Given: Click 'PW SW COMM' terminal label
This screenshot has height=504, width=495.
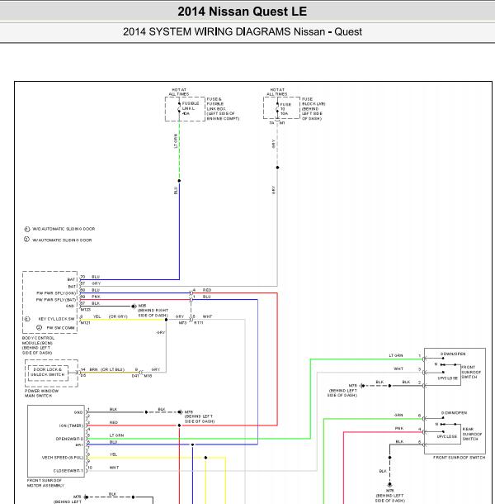Looking at the screenshot, I should 60,328.
